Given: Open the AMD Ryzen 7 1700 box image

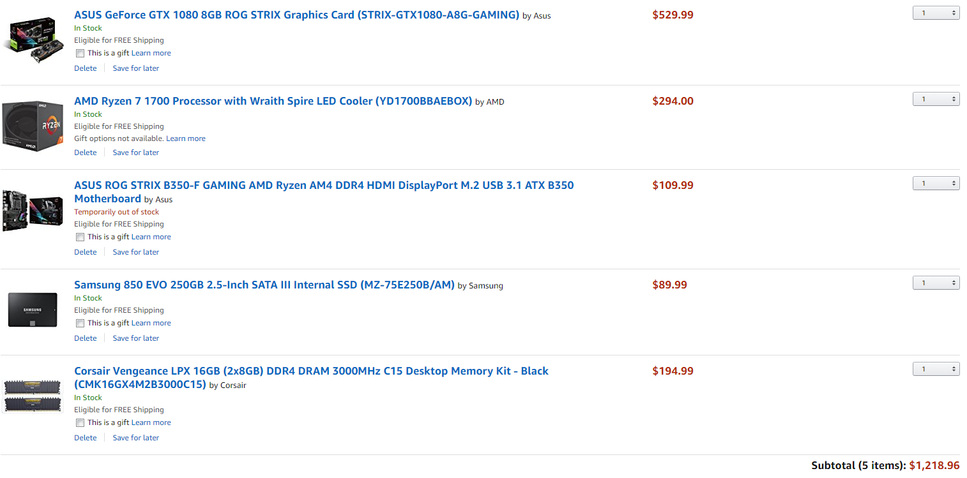Looking at the screenshot, I should coord(33,126).
